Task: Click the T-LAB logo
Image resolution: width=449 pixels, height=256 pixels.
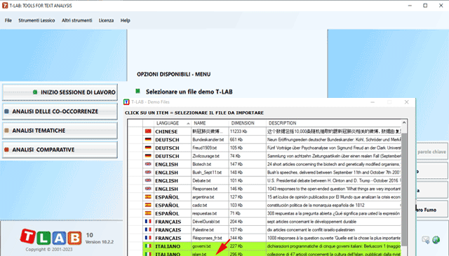Action: (51, 237)
